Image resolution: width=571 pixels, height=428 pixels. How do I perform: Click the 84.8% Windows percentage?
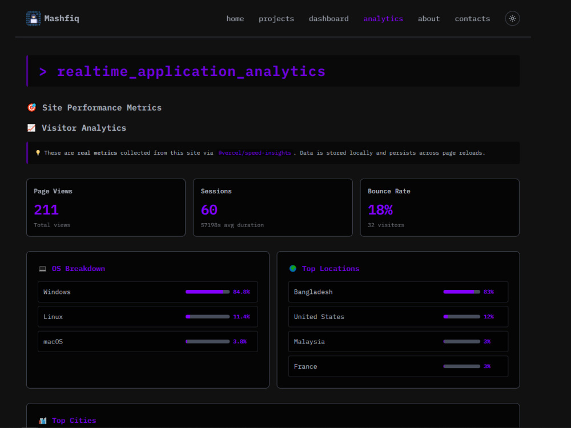click(x=242, y=292)
